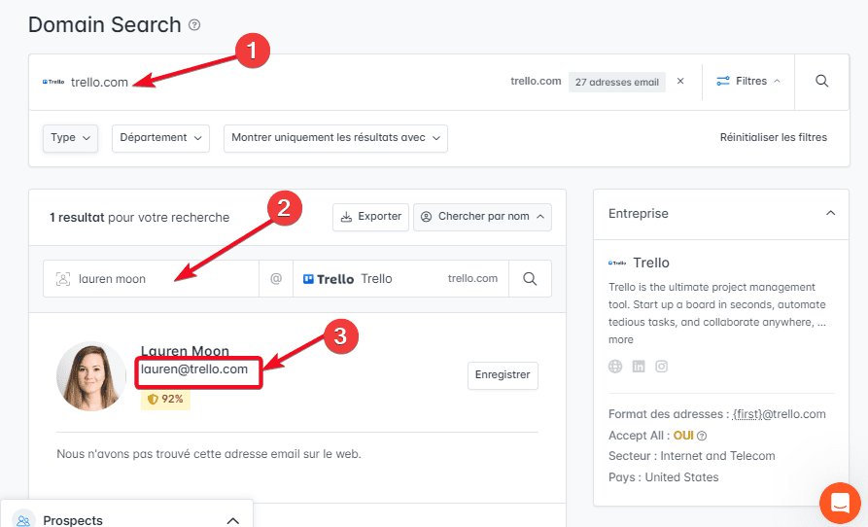Click the Trello logo in the domain field
Viewport: 868px width, 527px height.
coord(53,82)
